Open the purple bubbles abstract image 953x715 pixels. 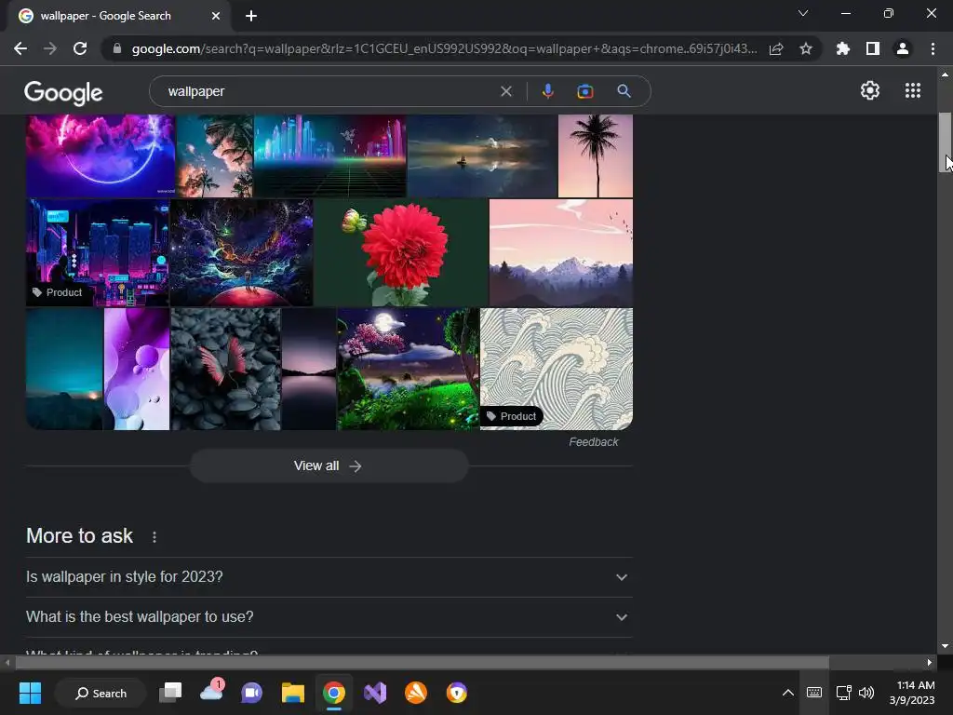(x=137, y=369)
